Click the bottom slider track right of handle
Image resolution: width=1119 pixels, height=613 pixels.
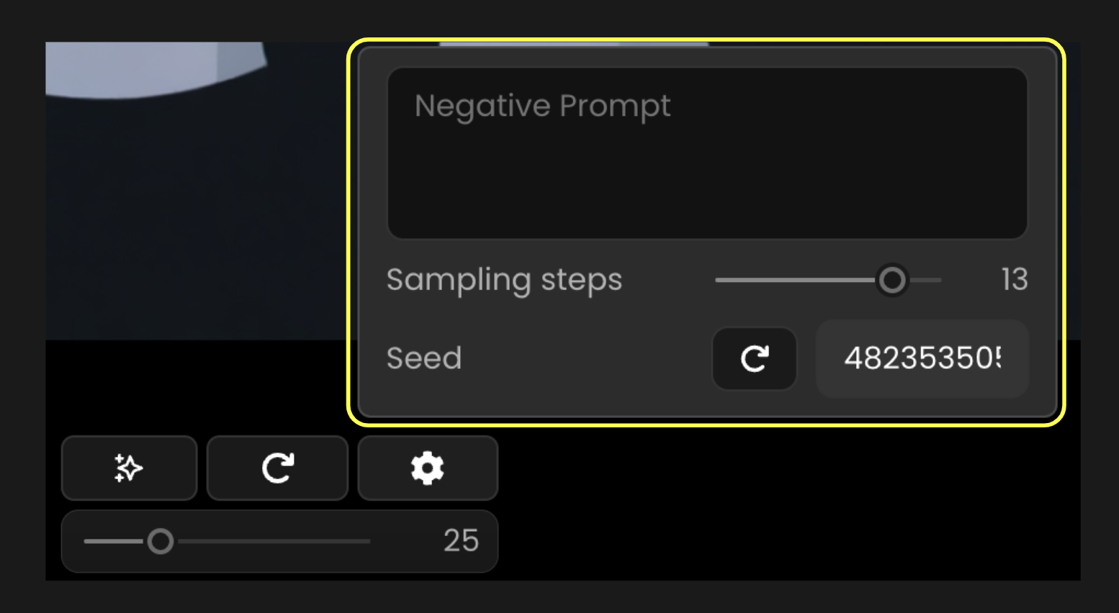[274, 541]
